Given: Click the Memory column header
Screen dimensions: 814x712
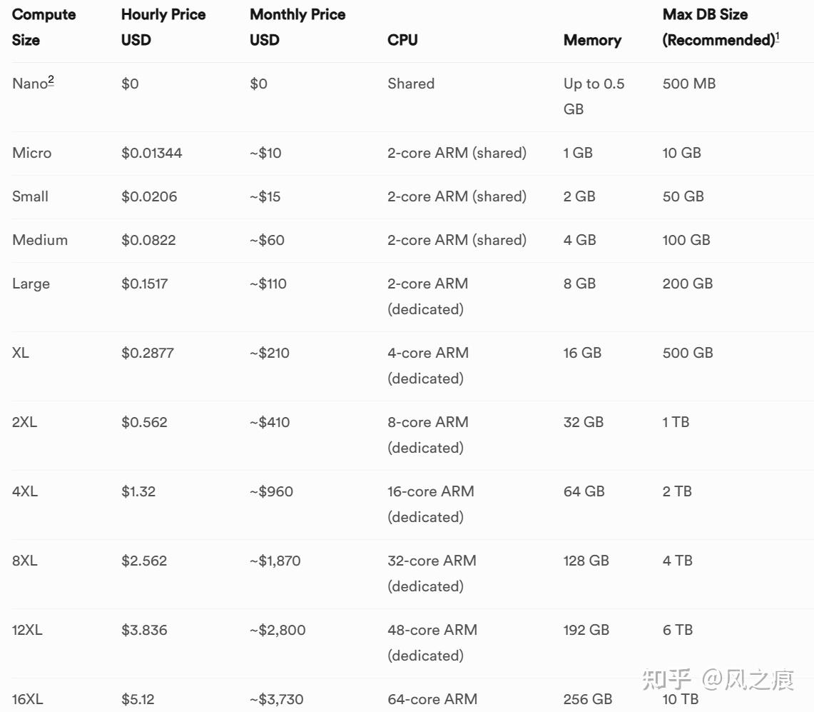Looking at the screenshot, I should pos(592,40).
